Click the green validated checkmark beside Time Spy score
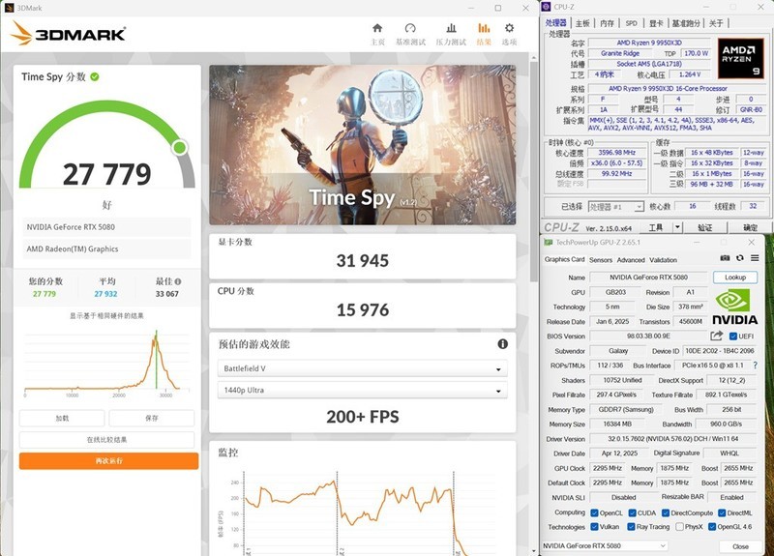 tap(95, 77)
